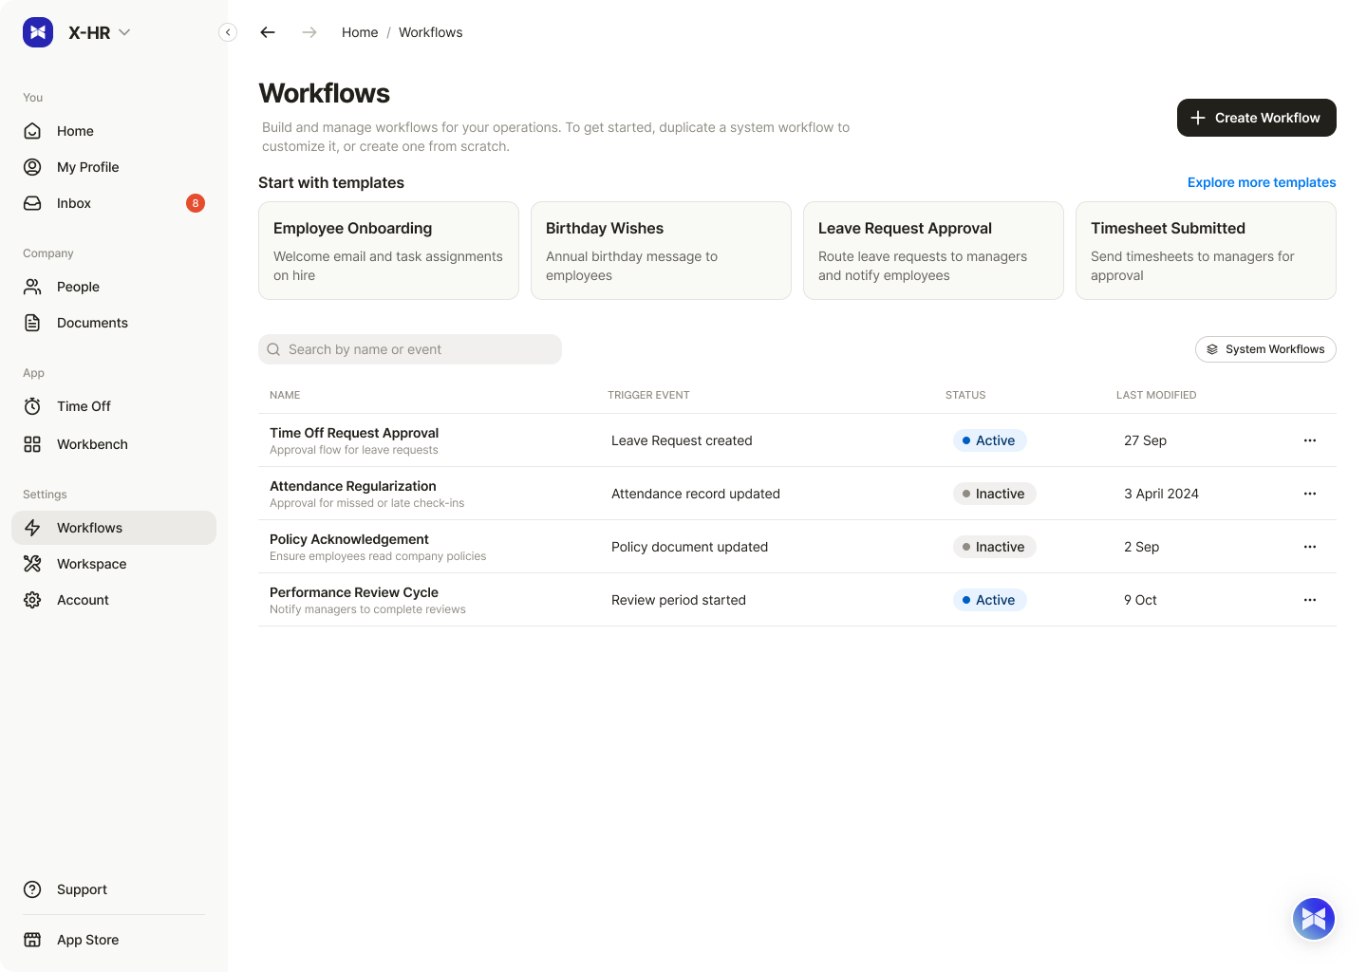This screenshot has width=1367, height=972.
Task: Open Documents label in sidebar
Action: coord(92,323)
